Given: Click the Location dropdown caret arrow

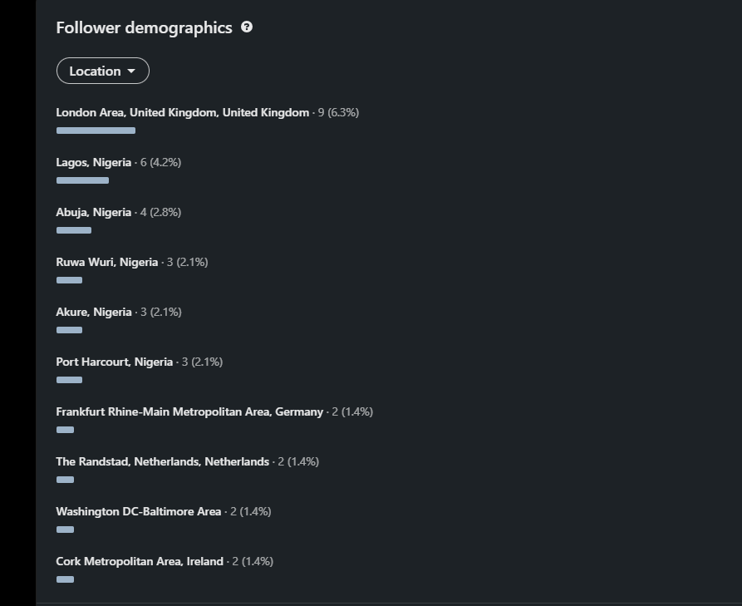Looking at the screenshot, I should (x=131, y=71).
